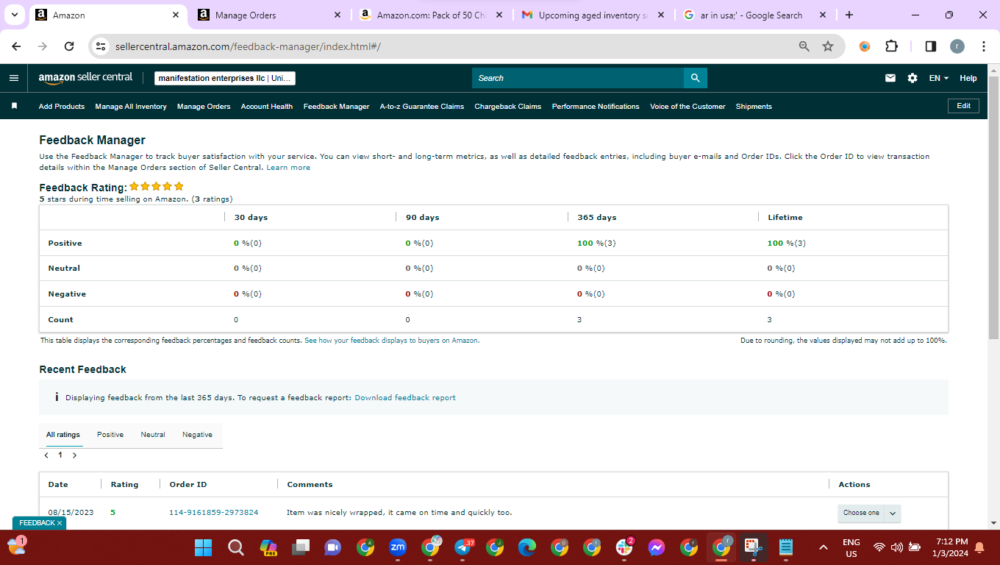1000x565 pixels.
Task: Open Account Health in the navigation bar
Action: pos(267,107)
